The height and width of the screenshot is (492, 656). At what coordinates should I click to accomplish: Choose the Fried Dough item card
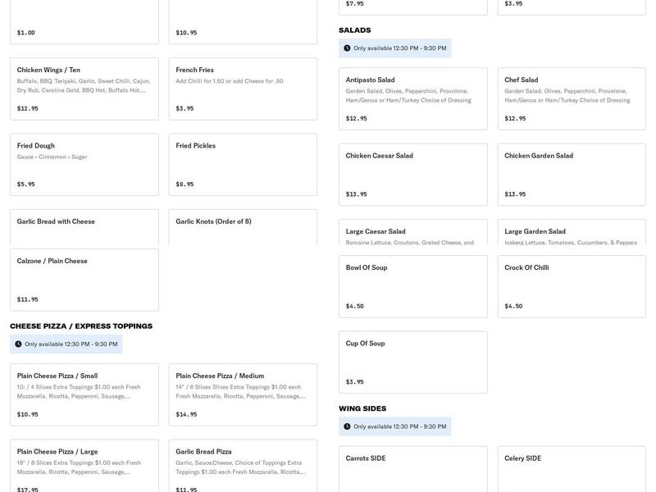[84, 164]
